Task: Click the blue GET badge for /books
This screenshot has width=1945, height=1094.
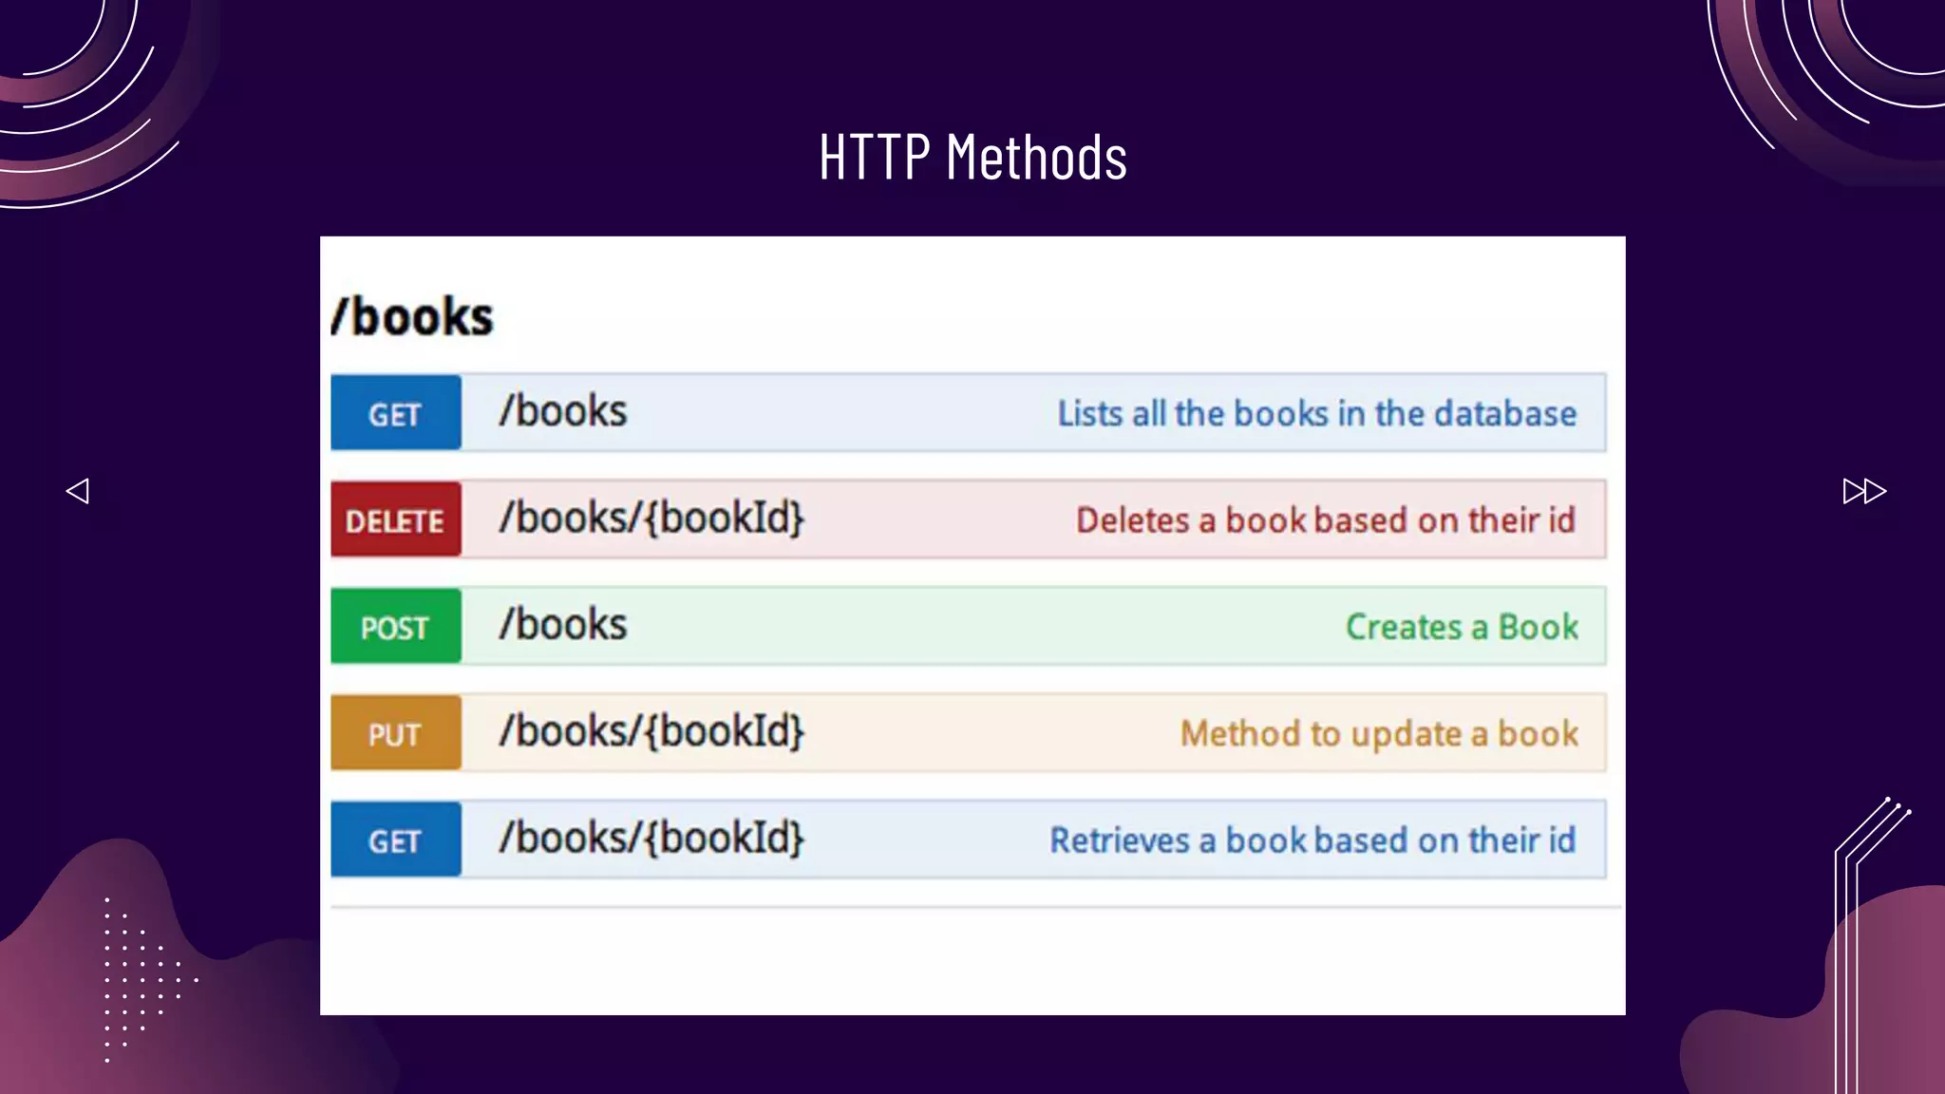Action: click(395, 413)
